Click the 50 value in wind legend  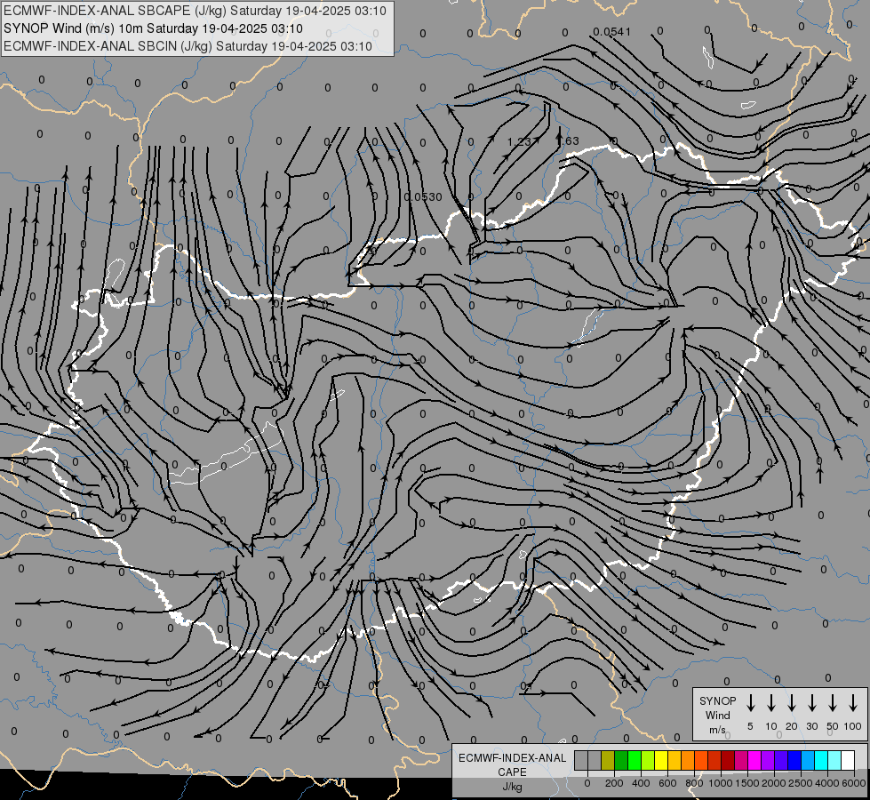click(x=833, y=726)
